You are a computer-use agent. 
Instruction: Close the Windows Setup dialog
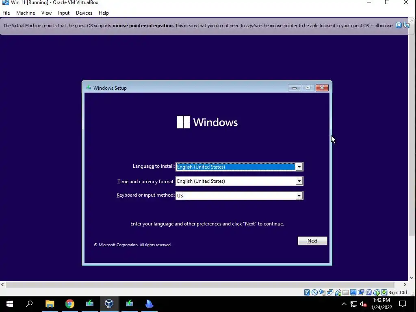322,88
